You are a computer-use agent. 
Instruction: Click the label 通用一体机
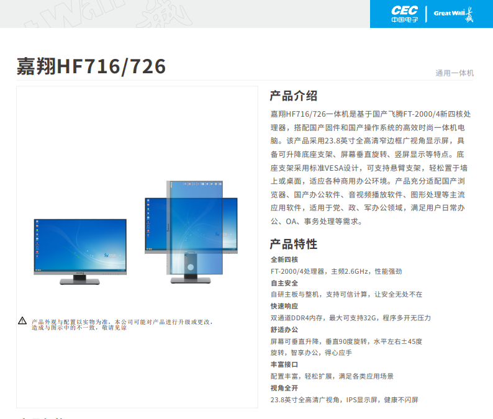click(x=455, y=73)
